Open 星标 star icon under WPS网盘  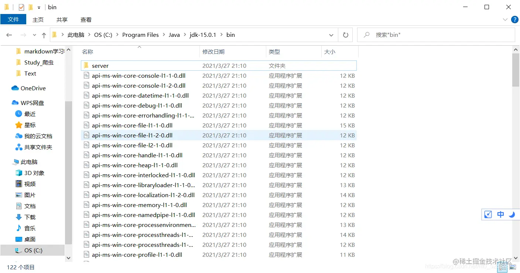pos(18,125)
